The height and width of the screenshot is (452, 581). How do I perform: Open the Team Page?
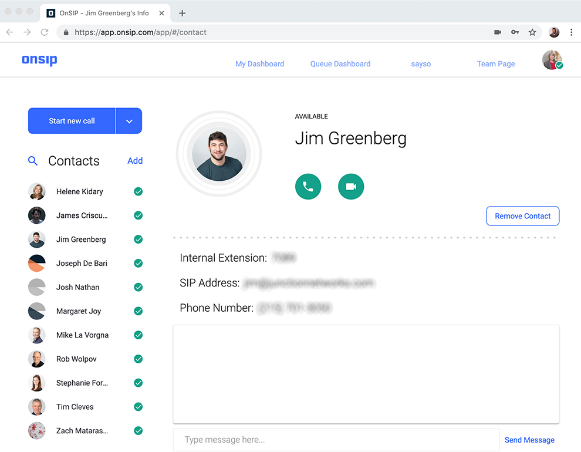[496, 64]
